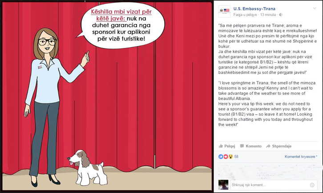323x193 pixels.
Task: Open the emoji picker smiley icon
Action: pyautogui.click(x=312, y=185)
